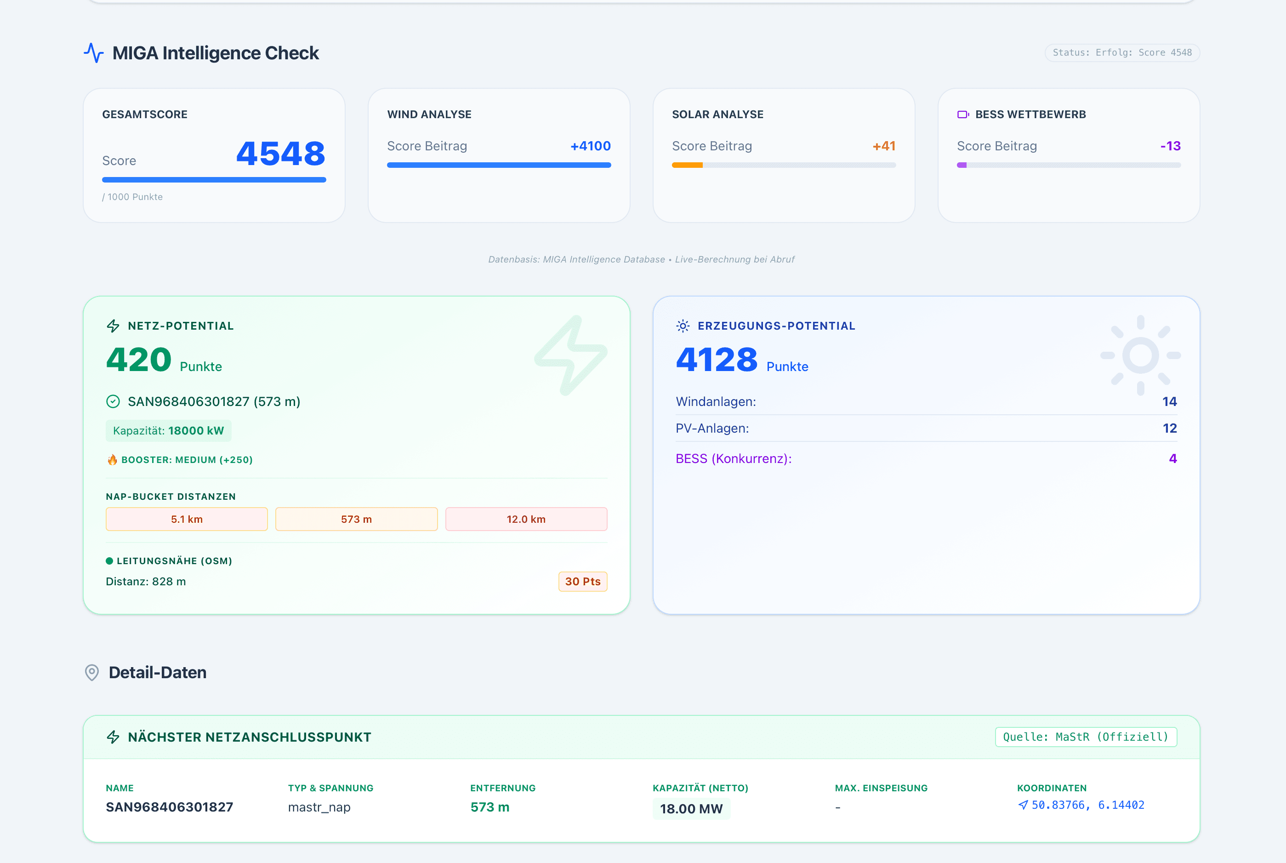
Task: Click the pulse icon beside MIGA Intelligence Check
Action: click(x=93, y=53)
